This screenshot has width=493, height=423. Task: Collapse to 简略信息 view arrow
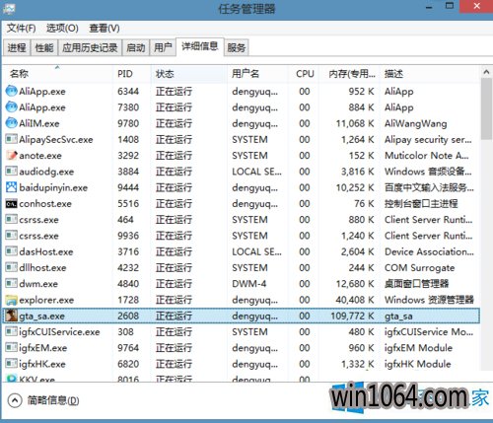(15, 400)
